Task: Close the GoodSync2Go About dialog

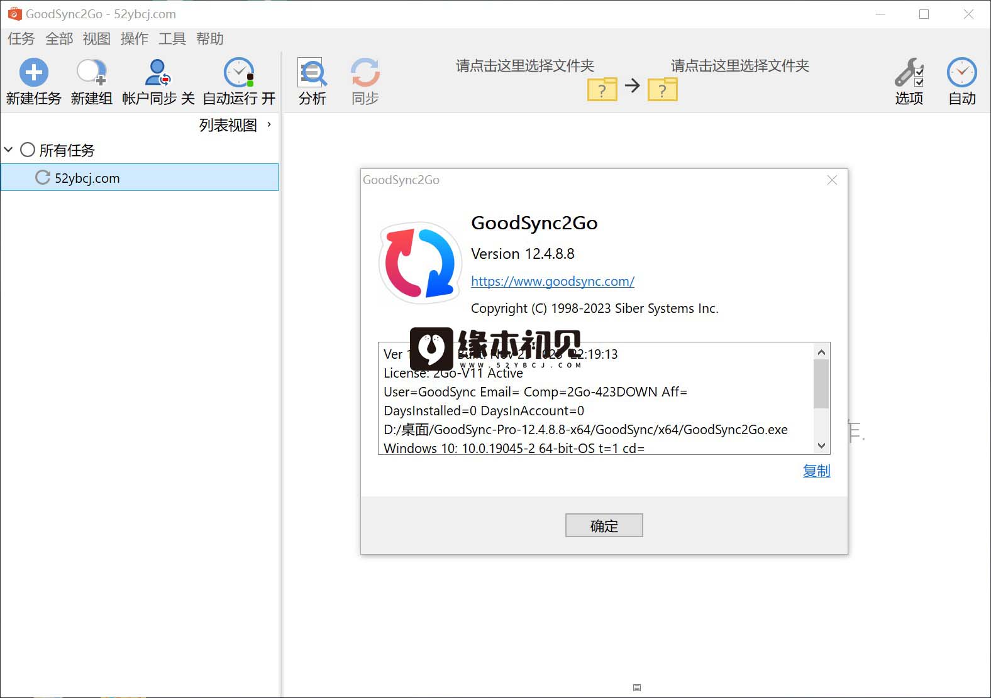Action: coord(832,180)
